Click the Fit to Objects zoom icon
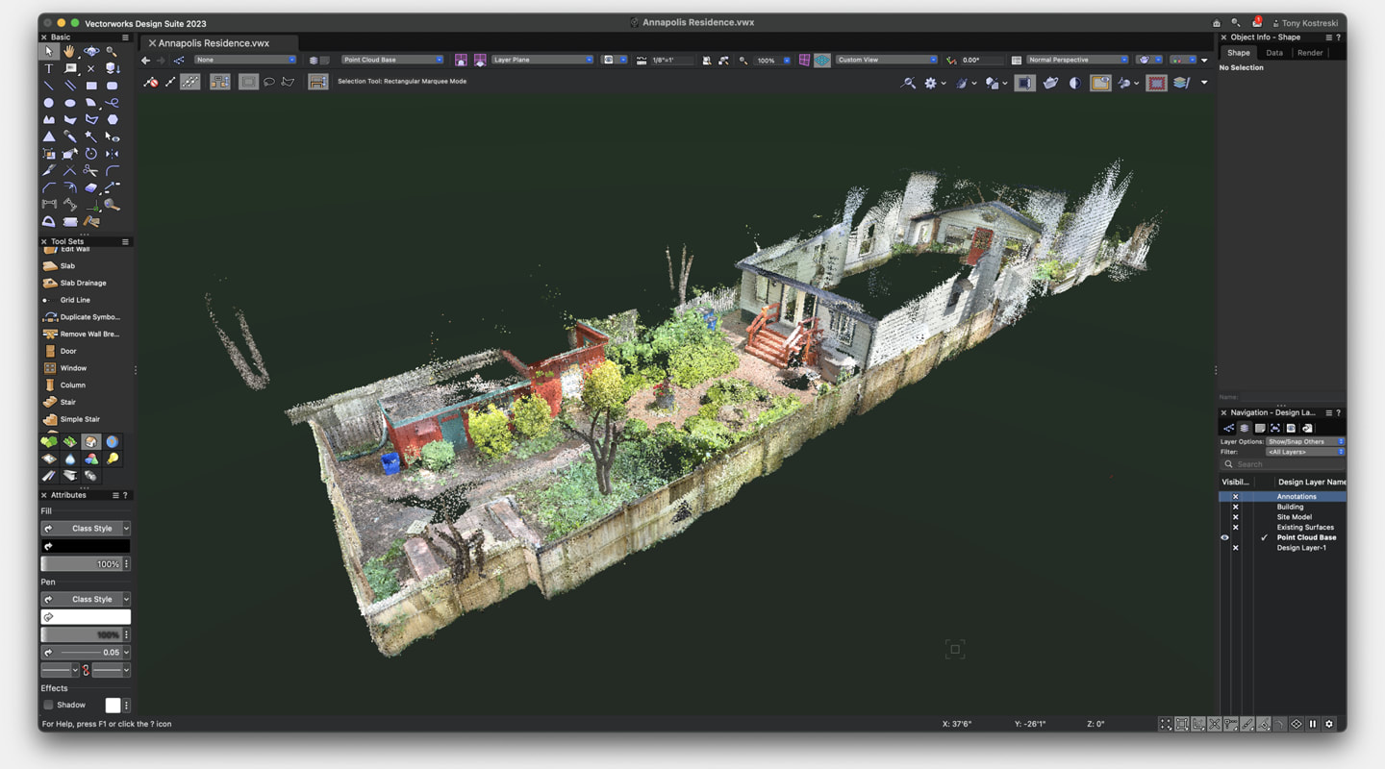Image resolution: width=1385 pixels, height=769 pixels. point(722,60)
